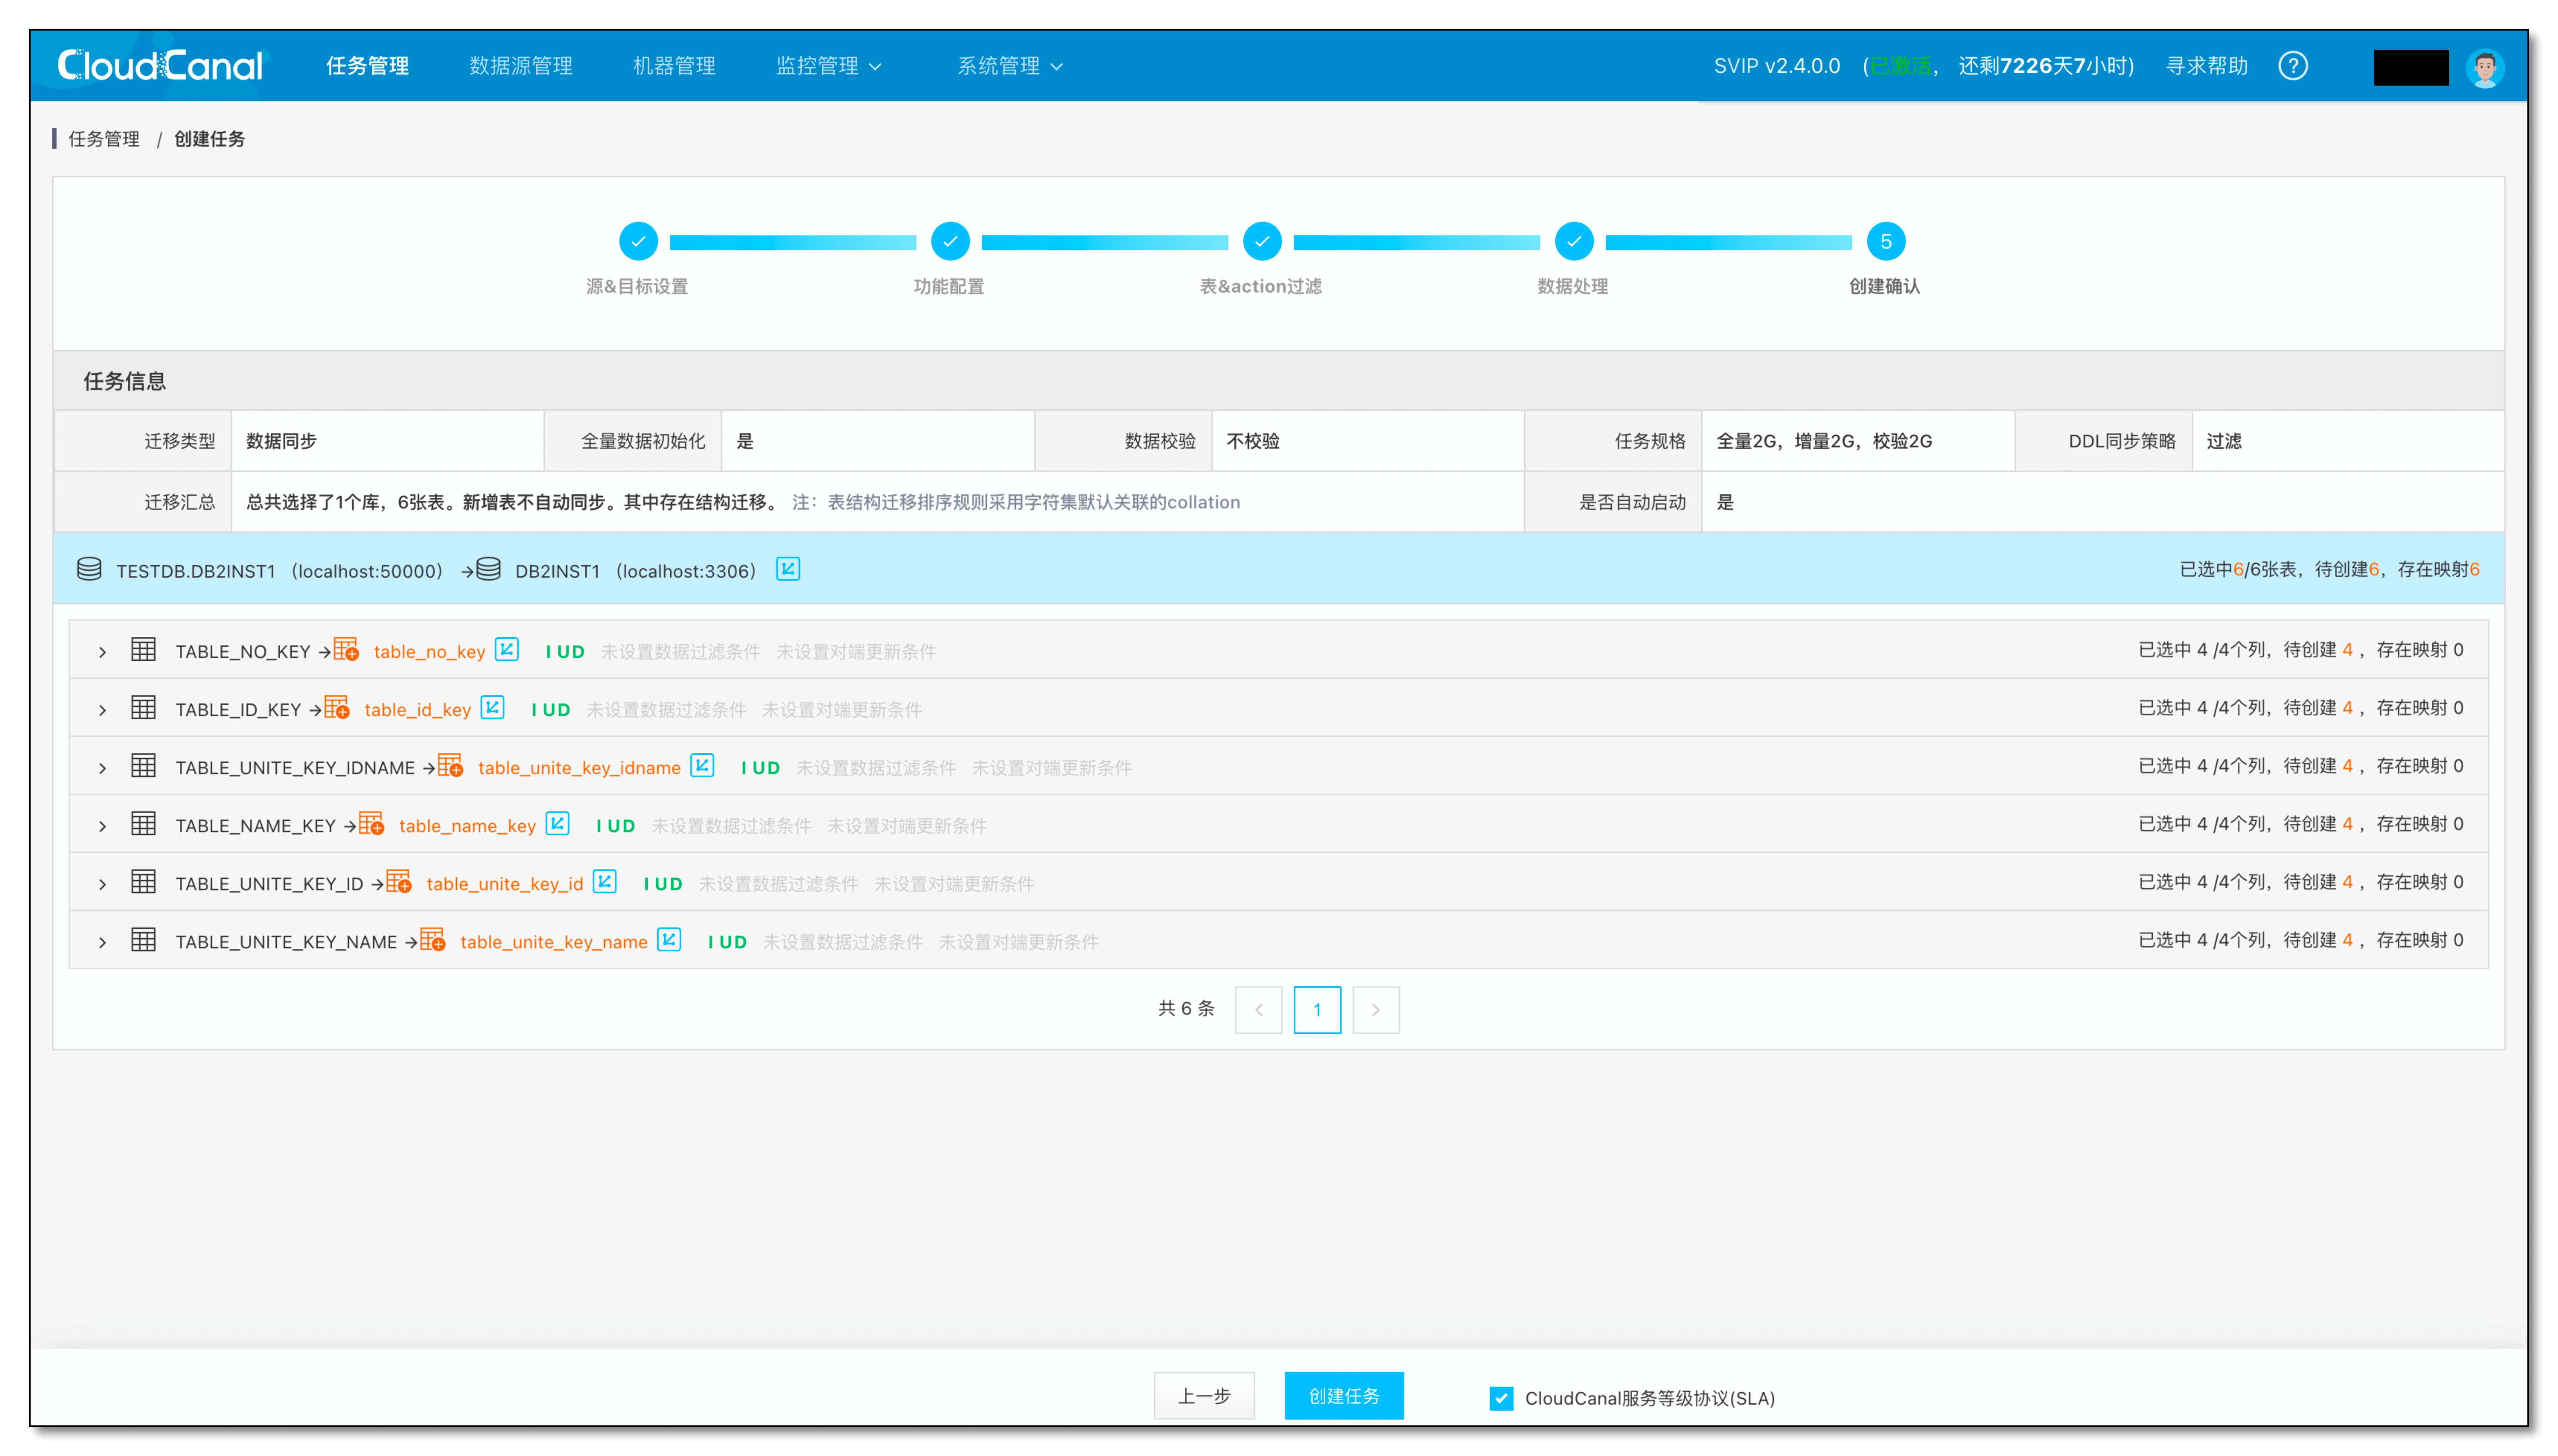Open the 系统管理 dropdown menu
The width and height of the screenshot is (2558, 1456).
click(x=1009, y=66)
